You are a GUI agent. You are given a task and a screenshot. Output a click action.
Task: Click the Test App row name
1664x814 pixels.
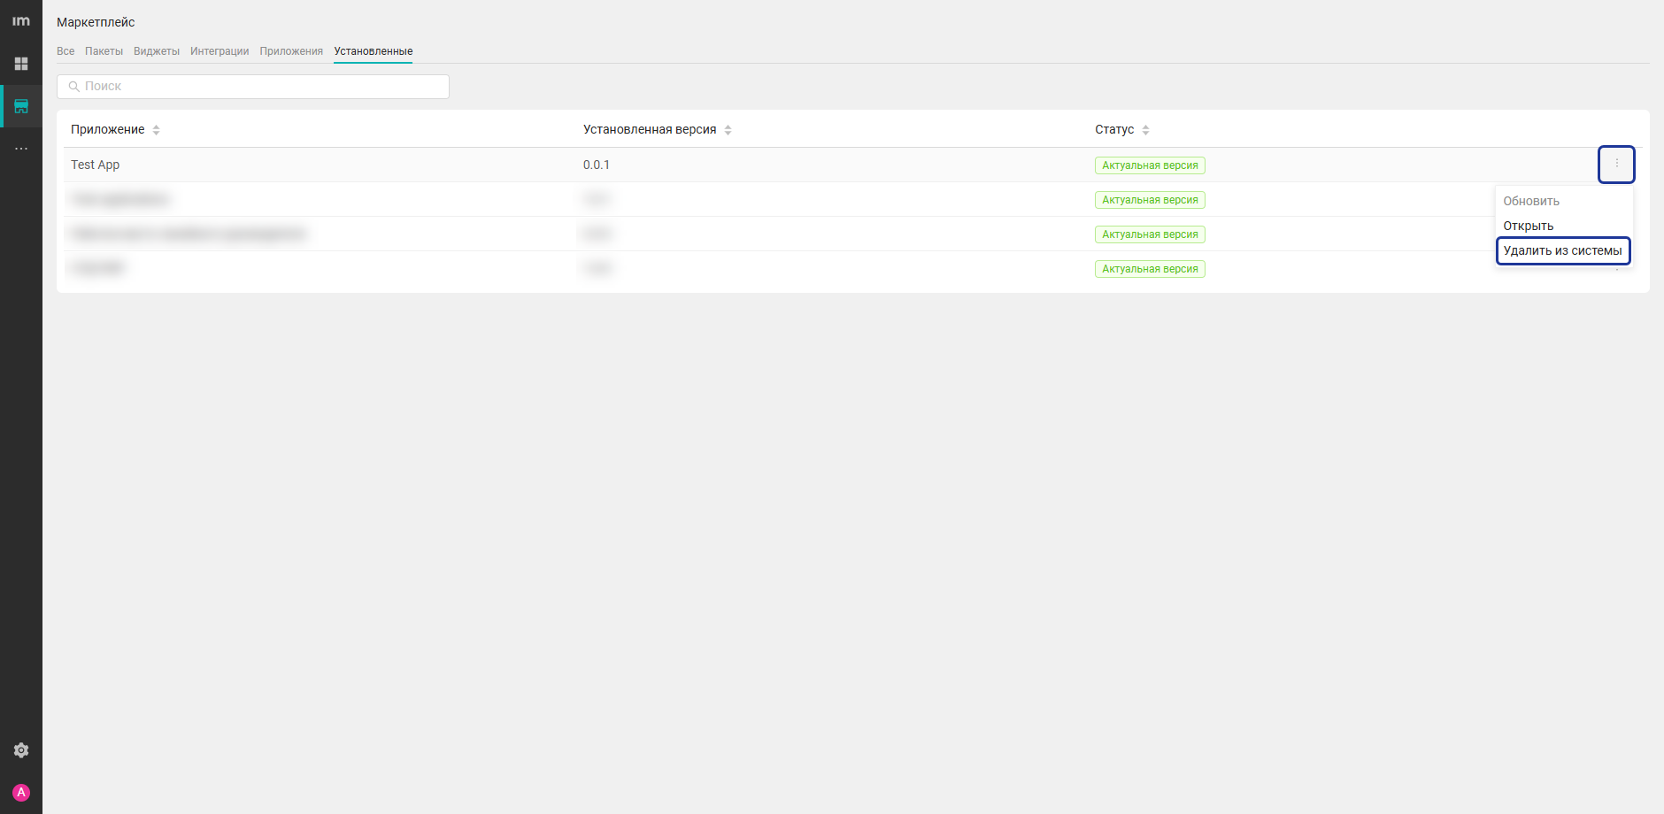tap(96, 165)
